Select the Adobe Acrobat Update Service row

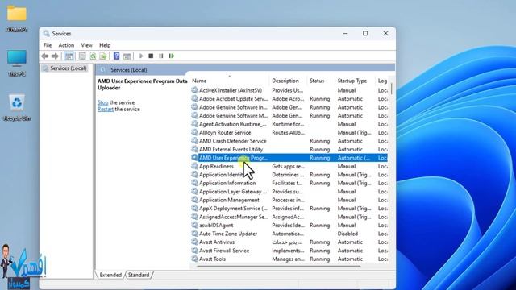289,98
